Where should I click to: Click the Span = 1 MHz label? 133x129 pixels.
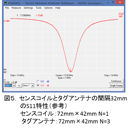pyautogui.click(x=64, y=78)
